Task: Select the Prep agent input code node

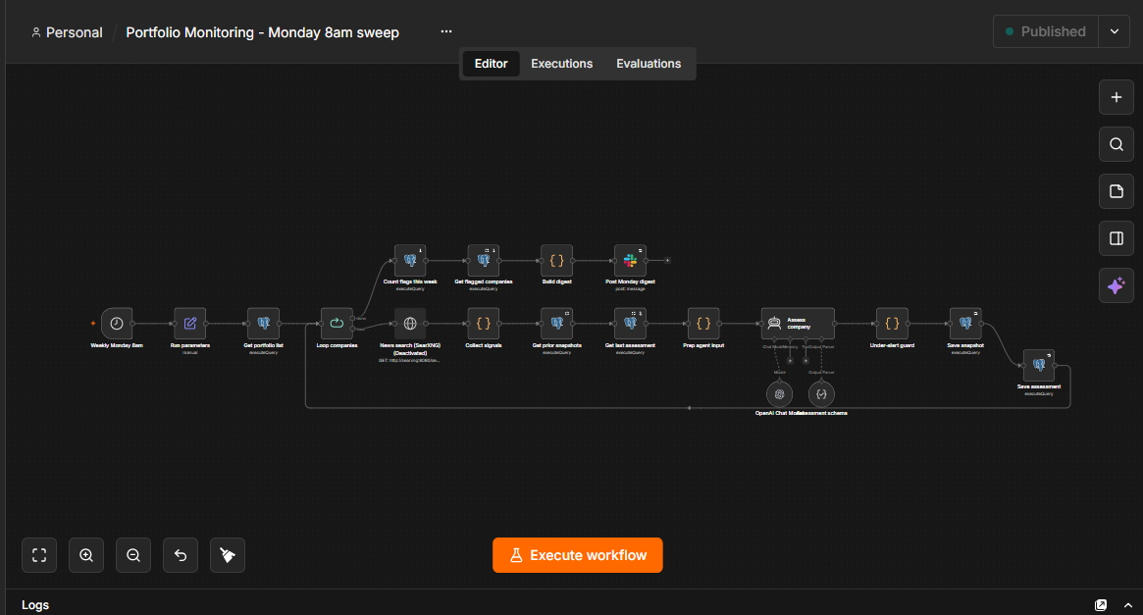Action: point(703,324)
